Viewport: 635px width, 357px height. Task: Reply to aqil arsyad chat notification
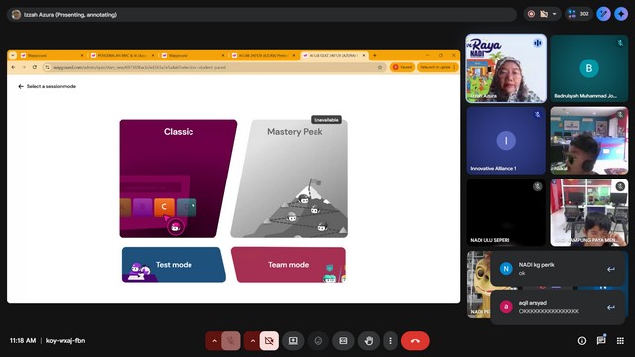(611, 307)
